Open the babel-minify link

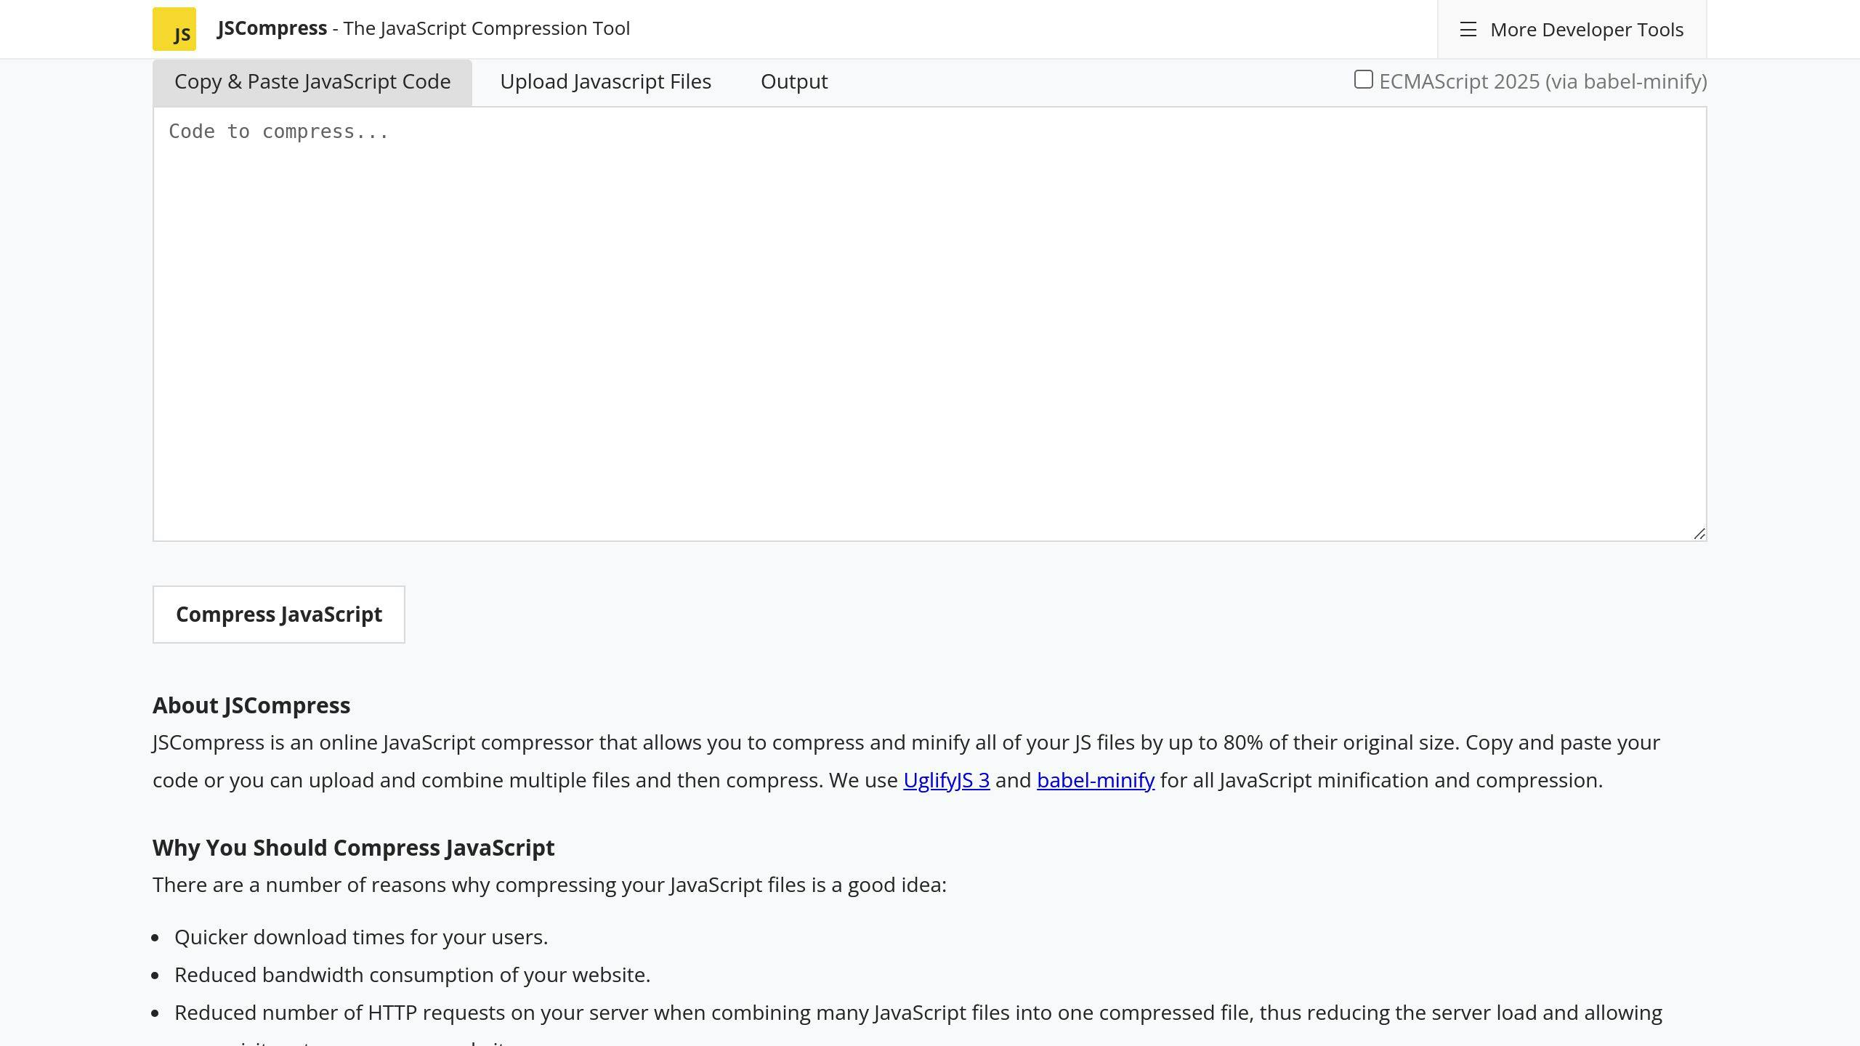coord(1096,780)
